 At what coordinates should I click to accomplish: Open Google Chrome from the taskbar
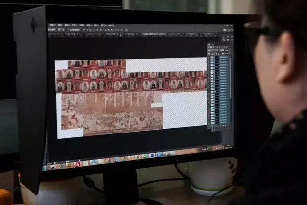click(138, 157)
